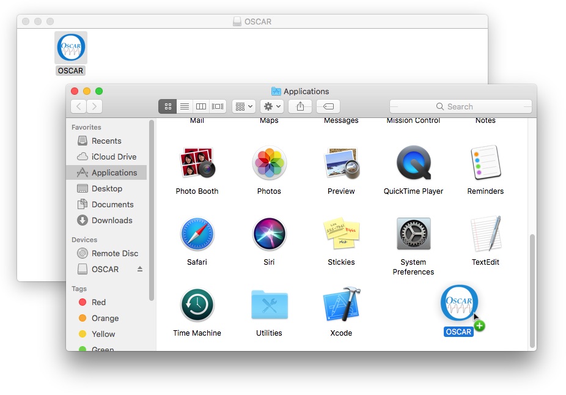
Task: Click the Notes label
Action: click(485, 120)
